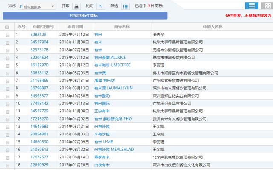Open the filter (筛选) list icon

coord(125,6)
